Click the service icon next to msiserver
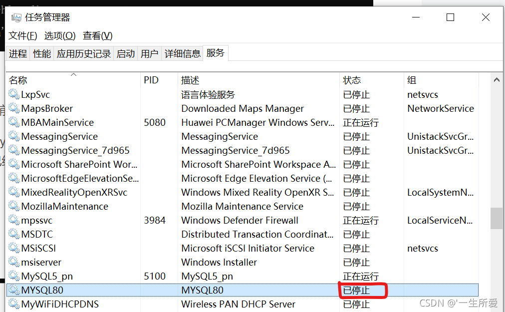 click(14, 262)
